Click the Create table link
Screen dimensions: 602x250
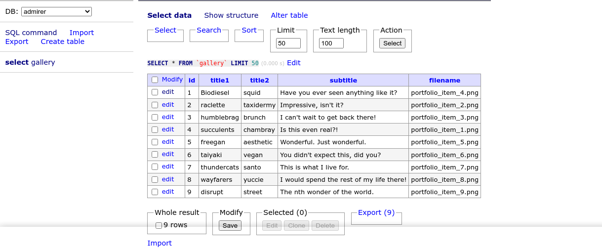pyautogui.click(x=62, y=42)
